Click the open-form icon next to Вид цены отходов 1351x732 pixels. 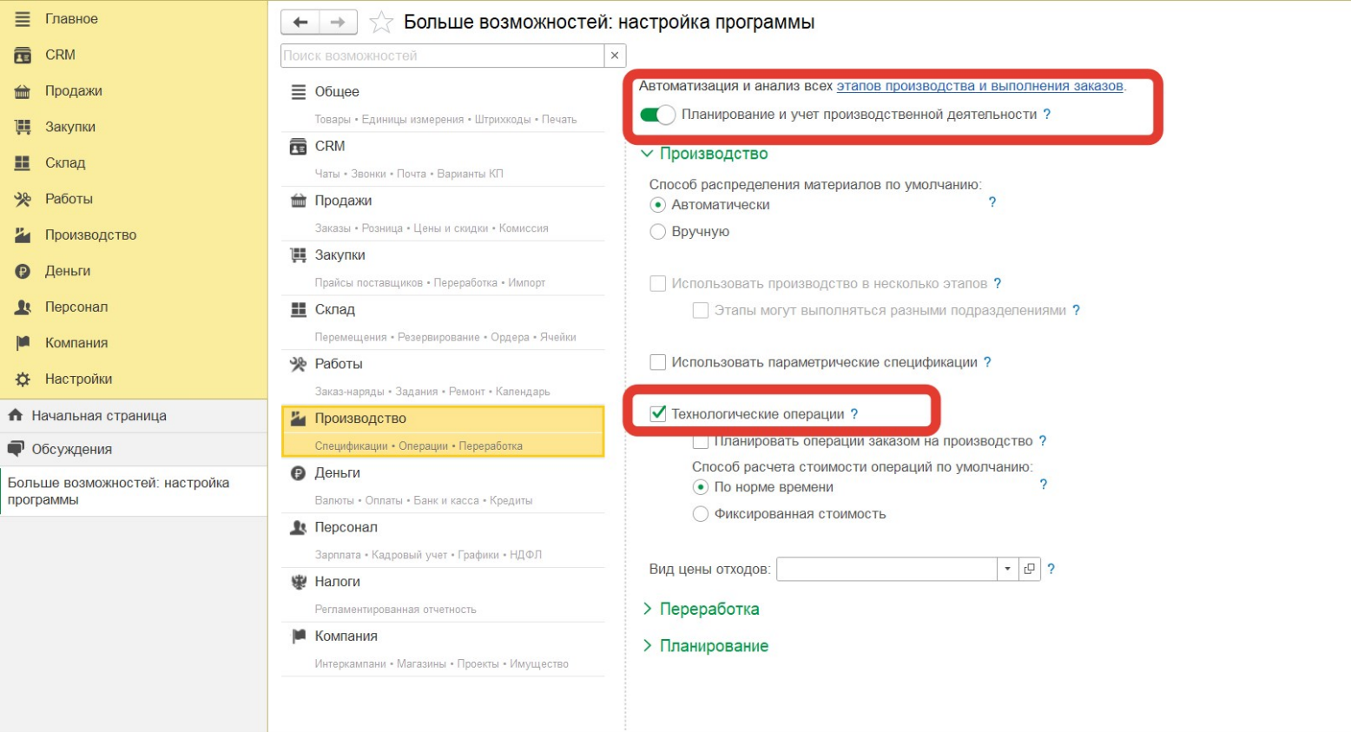(1029, 569)
